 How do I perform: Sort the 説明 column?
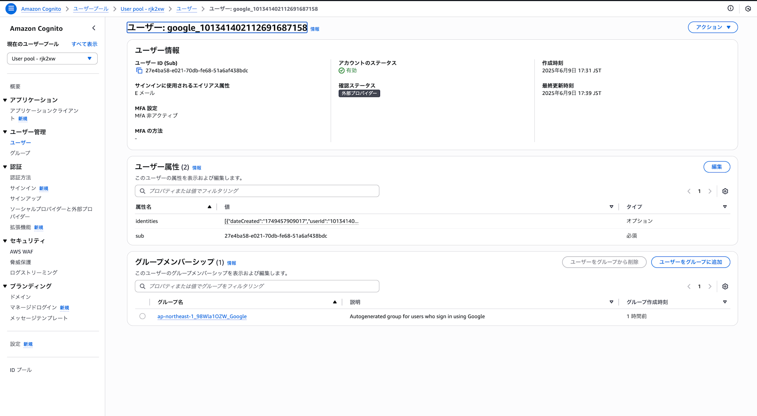tap(611, 302)
